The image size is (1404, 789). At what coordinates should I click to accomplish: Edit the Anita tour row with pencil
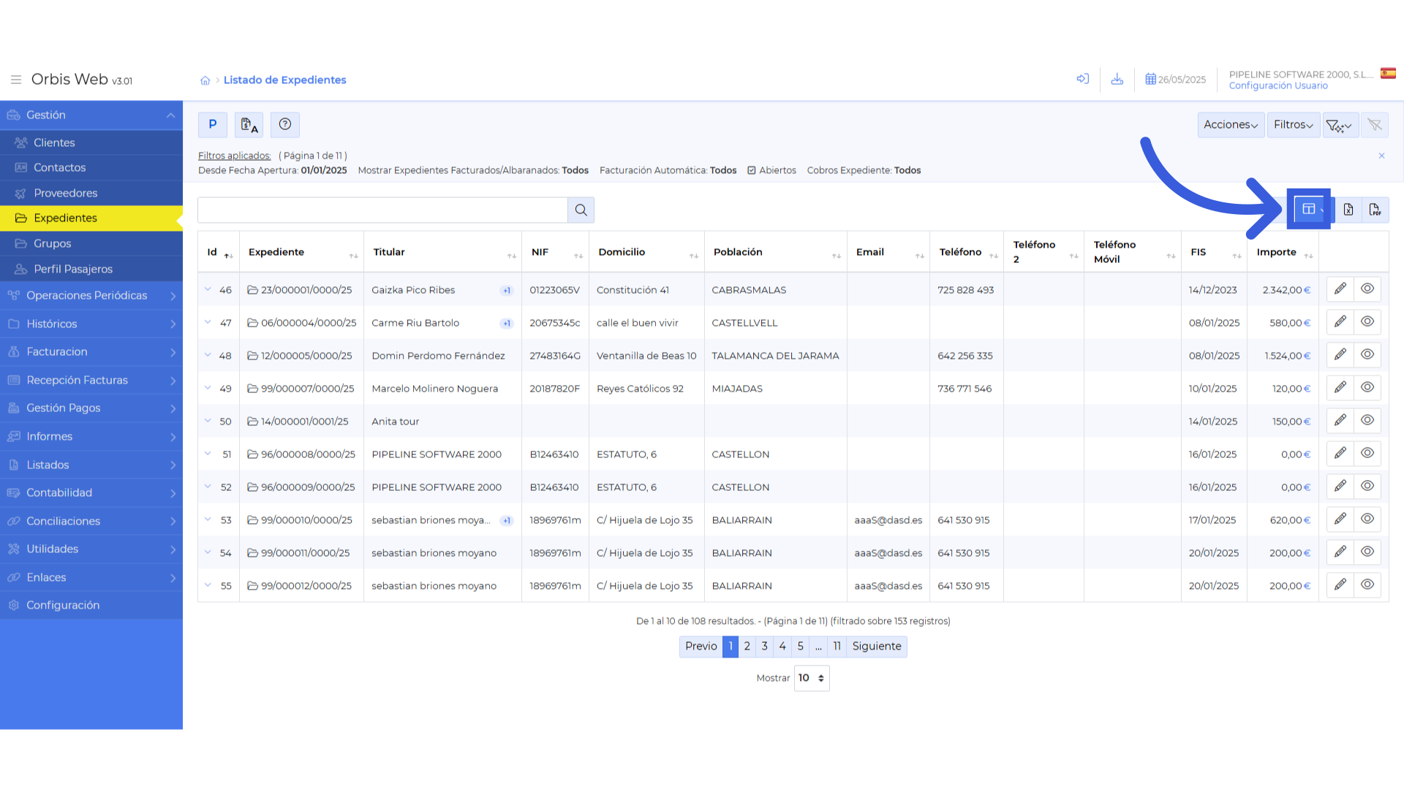point(1340,421)
